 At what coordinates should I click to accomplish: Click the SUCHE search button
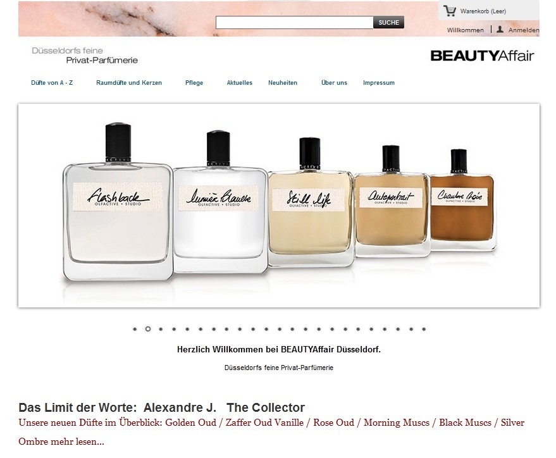coord(388,22)
